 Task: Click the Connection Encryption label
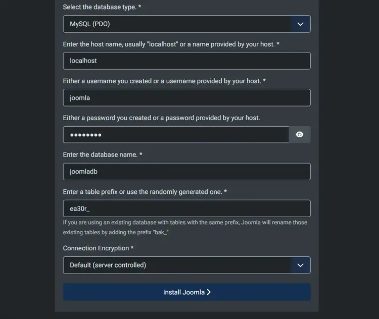[98, 248]
